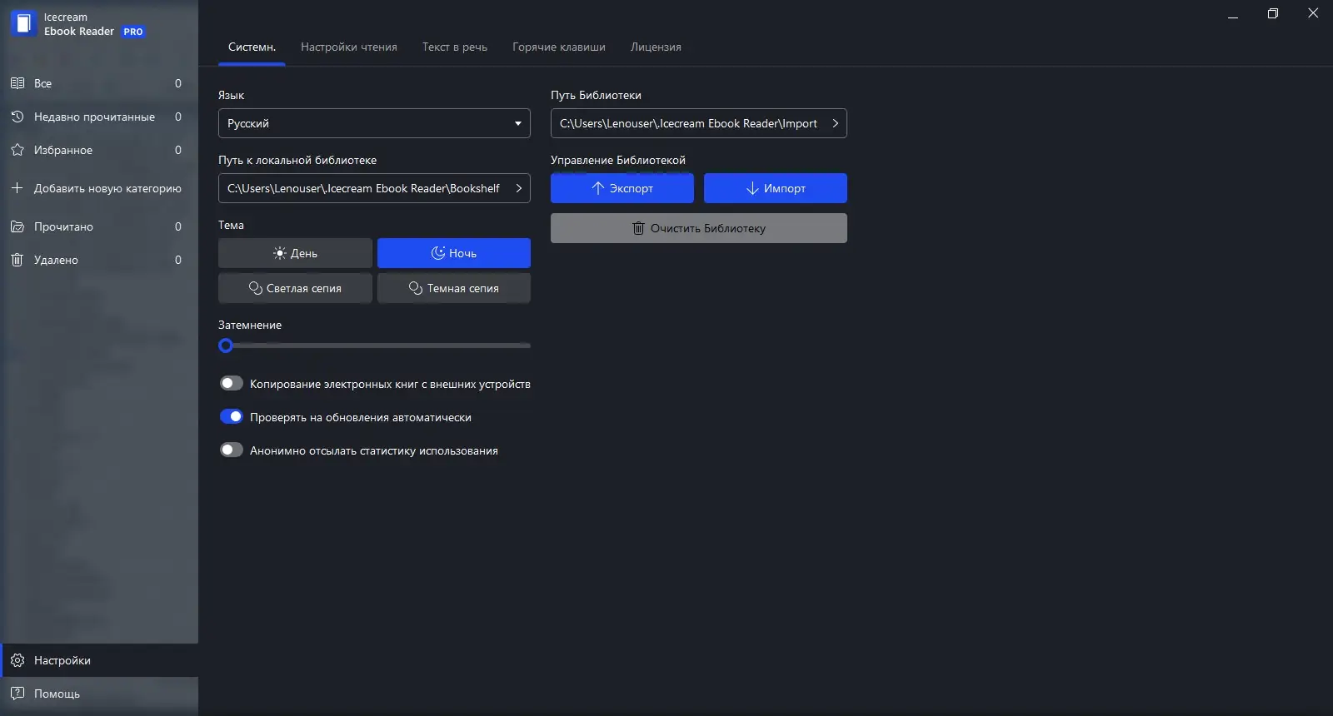Open the Помощь question mark icon
Screen dimensions: 1333x716
[17, 694]
